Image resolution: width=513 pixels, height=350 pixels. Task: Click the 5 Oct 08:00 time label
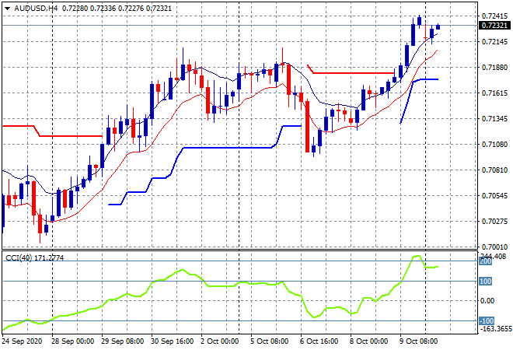(x=270, y=341)
